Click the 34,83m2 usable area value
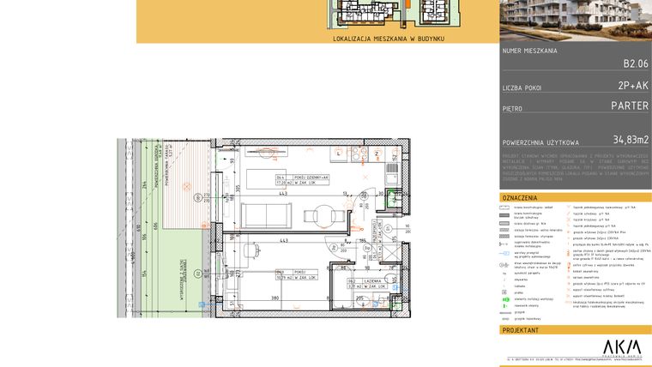The height and width of the screenshot is (367, 652). click(x=631, y=139)
